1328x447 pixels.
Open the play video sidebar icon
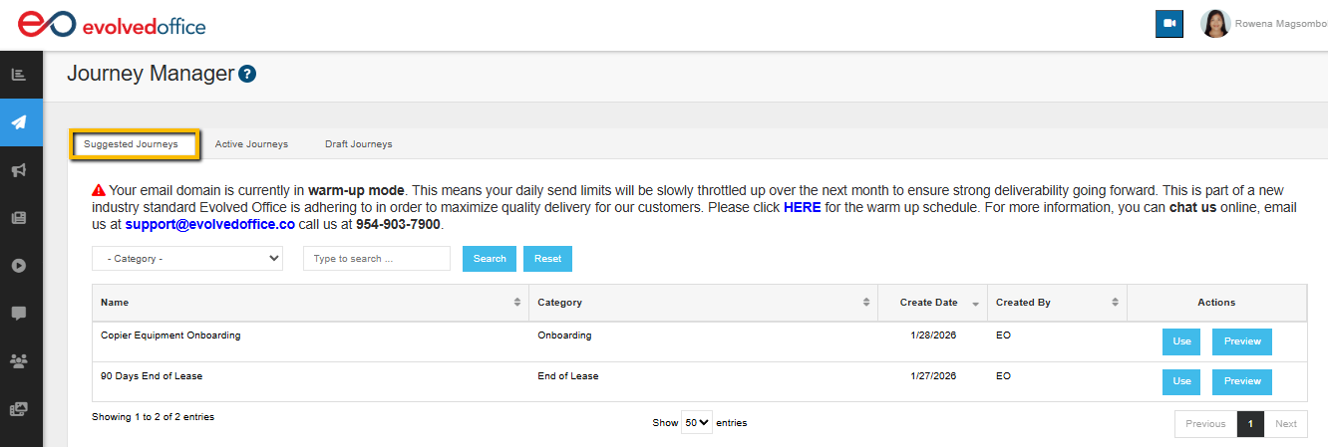pos(19,266)
